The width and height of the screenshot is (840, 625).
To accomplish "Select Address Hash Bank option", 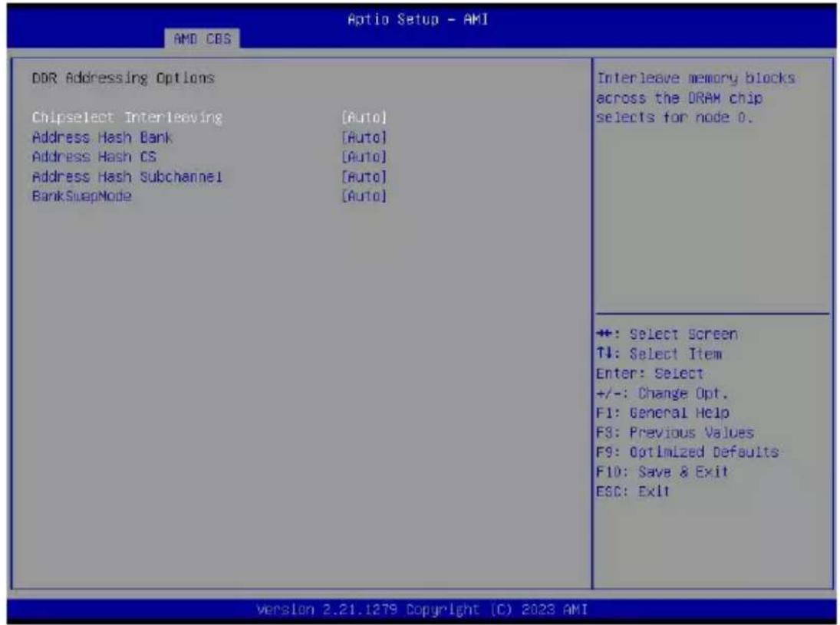I will (102, 137).
